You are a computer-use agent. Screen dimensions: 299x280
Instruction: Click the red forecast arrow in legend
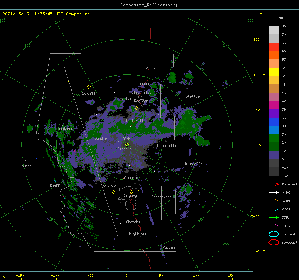pos(274,184)
